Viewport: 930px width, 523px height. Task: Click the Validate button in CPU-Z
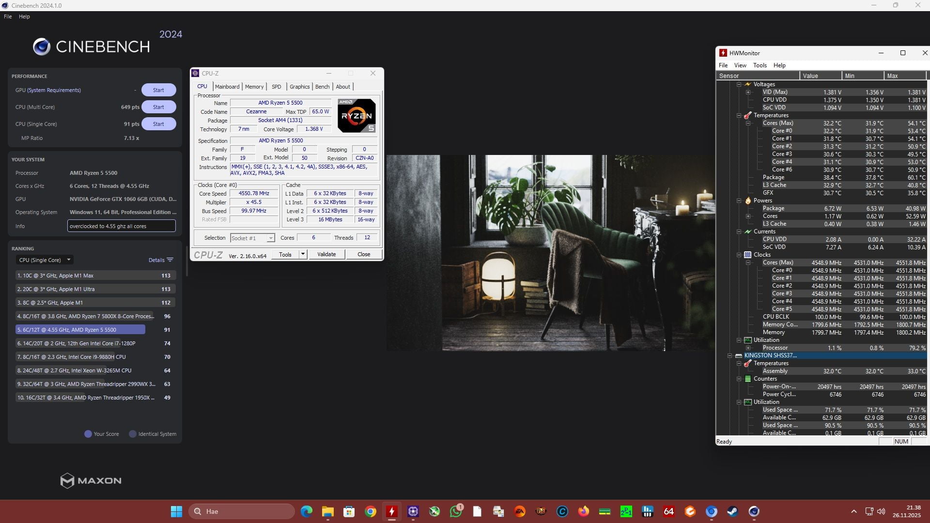(x=326, y=254)
